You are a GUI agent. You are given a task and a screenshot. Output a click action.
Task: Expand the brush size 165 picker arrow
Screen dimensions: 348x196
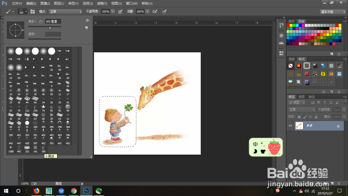26,12
